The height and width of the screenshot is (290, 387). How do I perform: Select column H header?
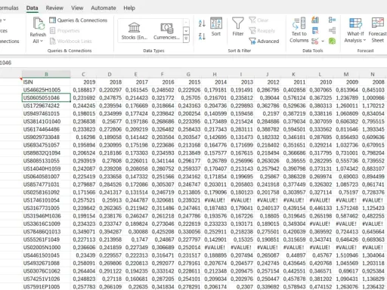[x=215, y=74]
